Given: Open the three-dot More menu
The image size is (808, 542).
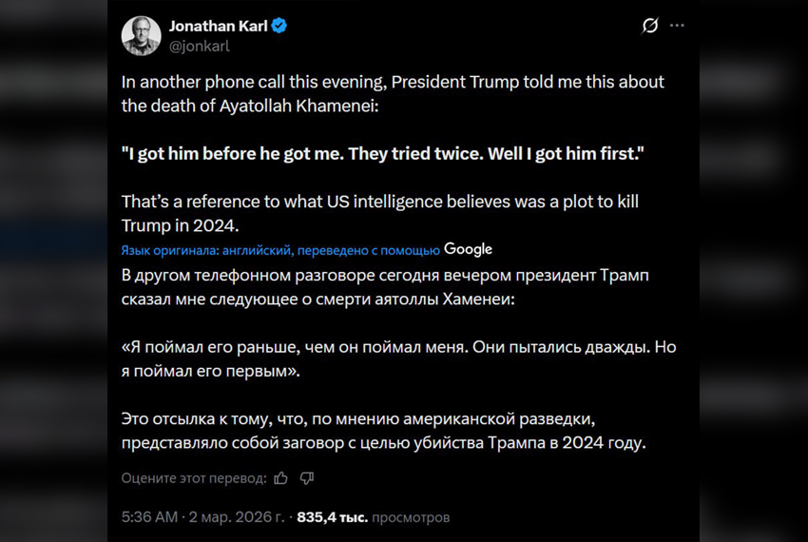Looking at the screenshot, I should click(676, 26).
